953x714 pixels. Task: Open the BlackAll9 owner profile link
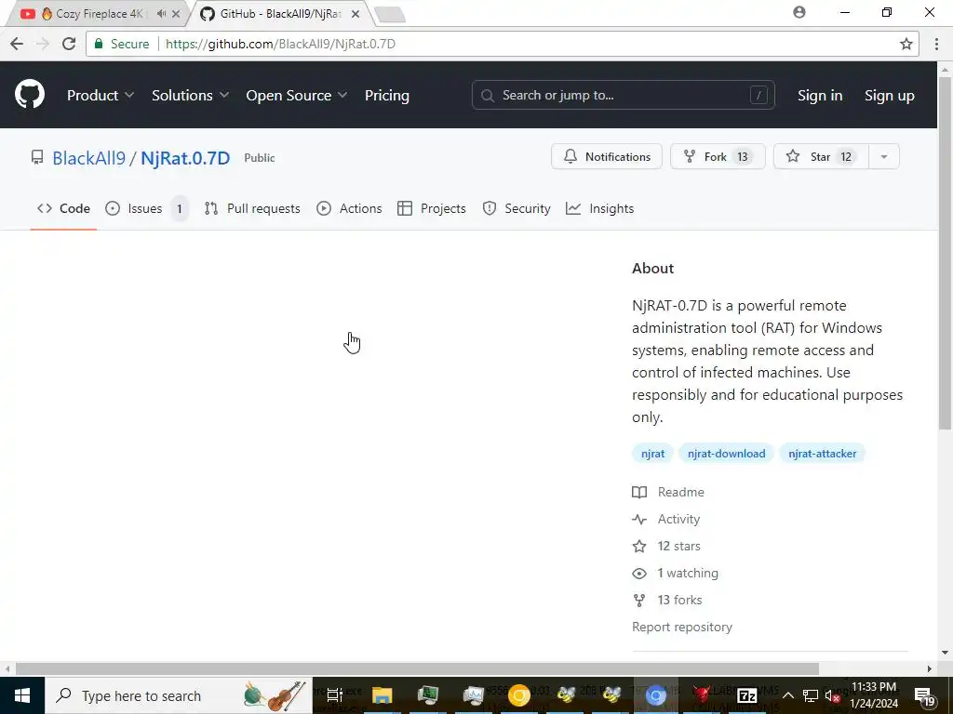(88, 158)
